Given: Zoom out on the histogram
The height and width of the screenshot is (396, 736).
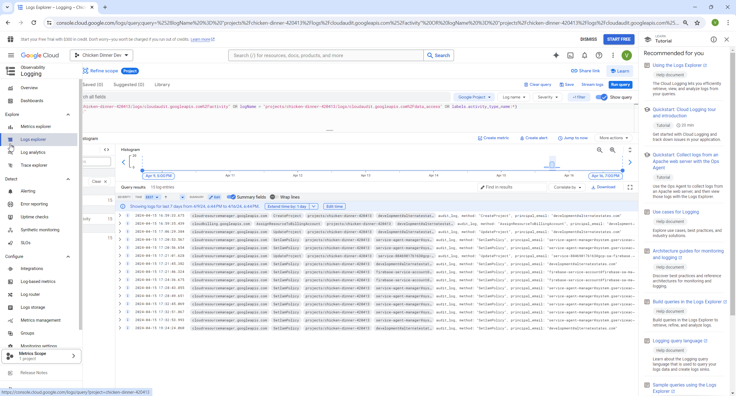Looking at the screenshot, I should (x=599, y=150).
